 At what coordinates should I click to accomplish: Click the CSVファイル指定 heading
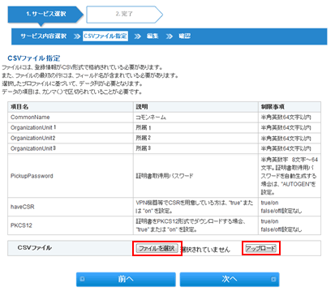coord(34,58)
